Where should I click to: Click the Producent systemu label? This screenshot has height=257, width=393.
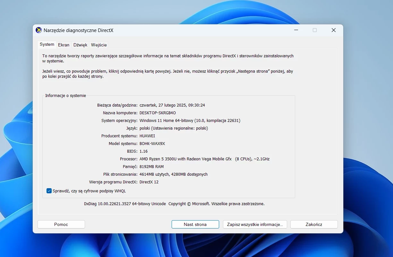tap(119, 136)
